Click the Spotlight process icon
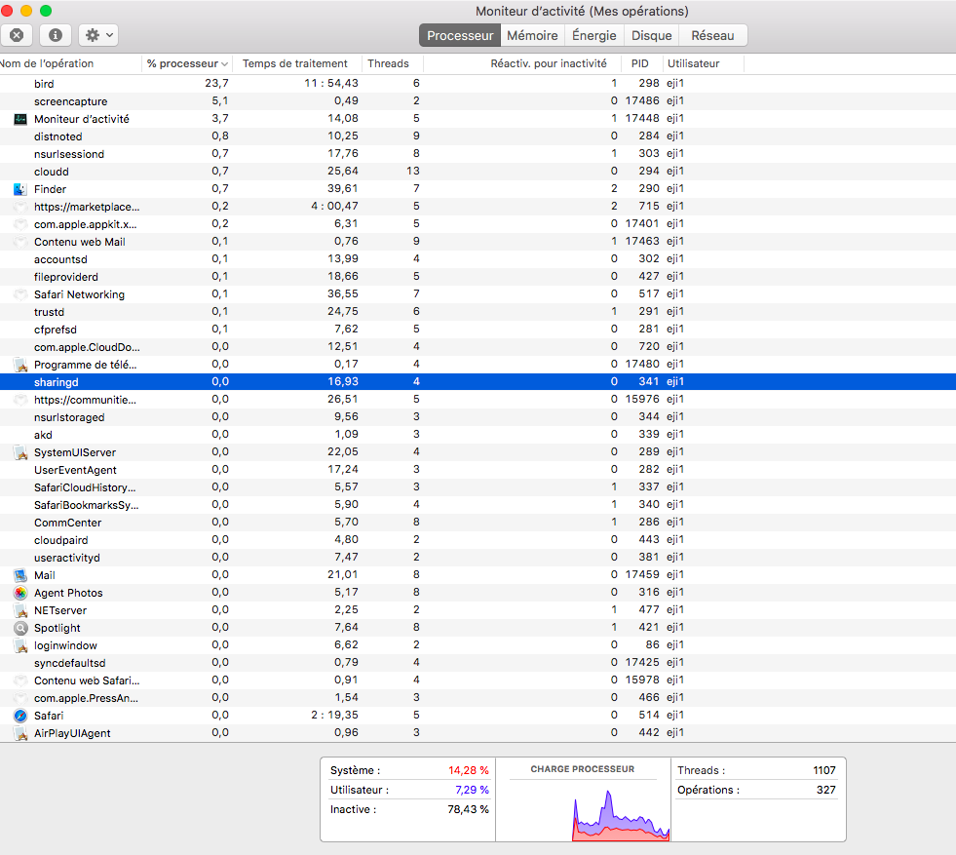956x855 pixels. coord(20,628)
